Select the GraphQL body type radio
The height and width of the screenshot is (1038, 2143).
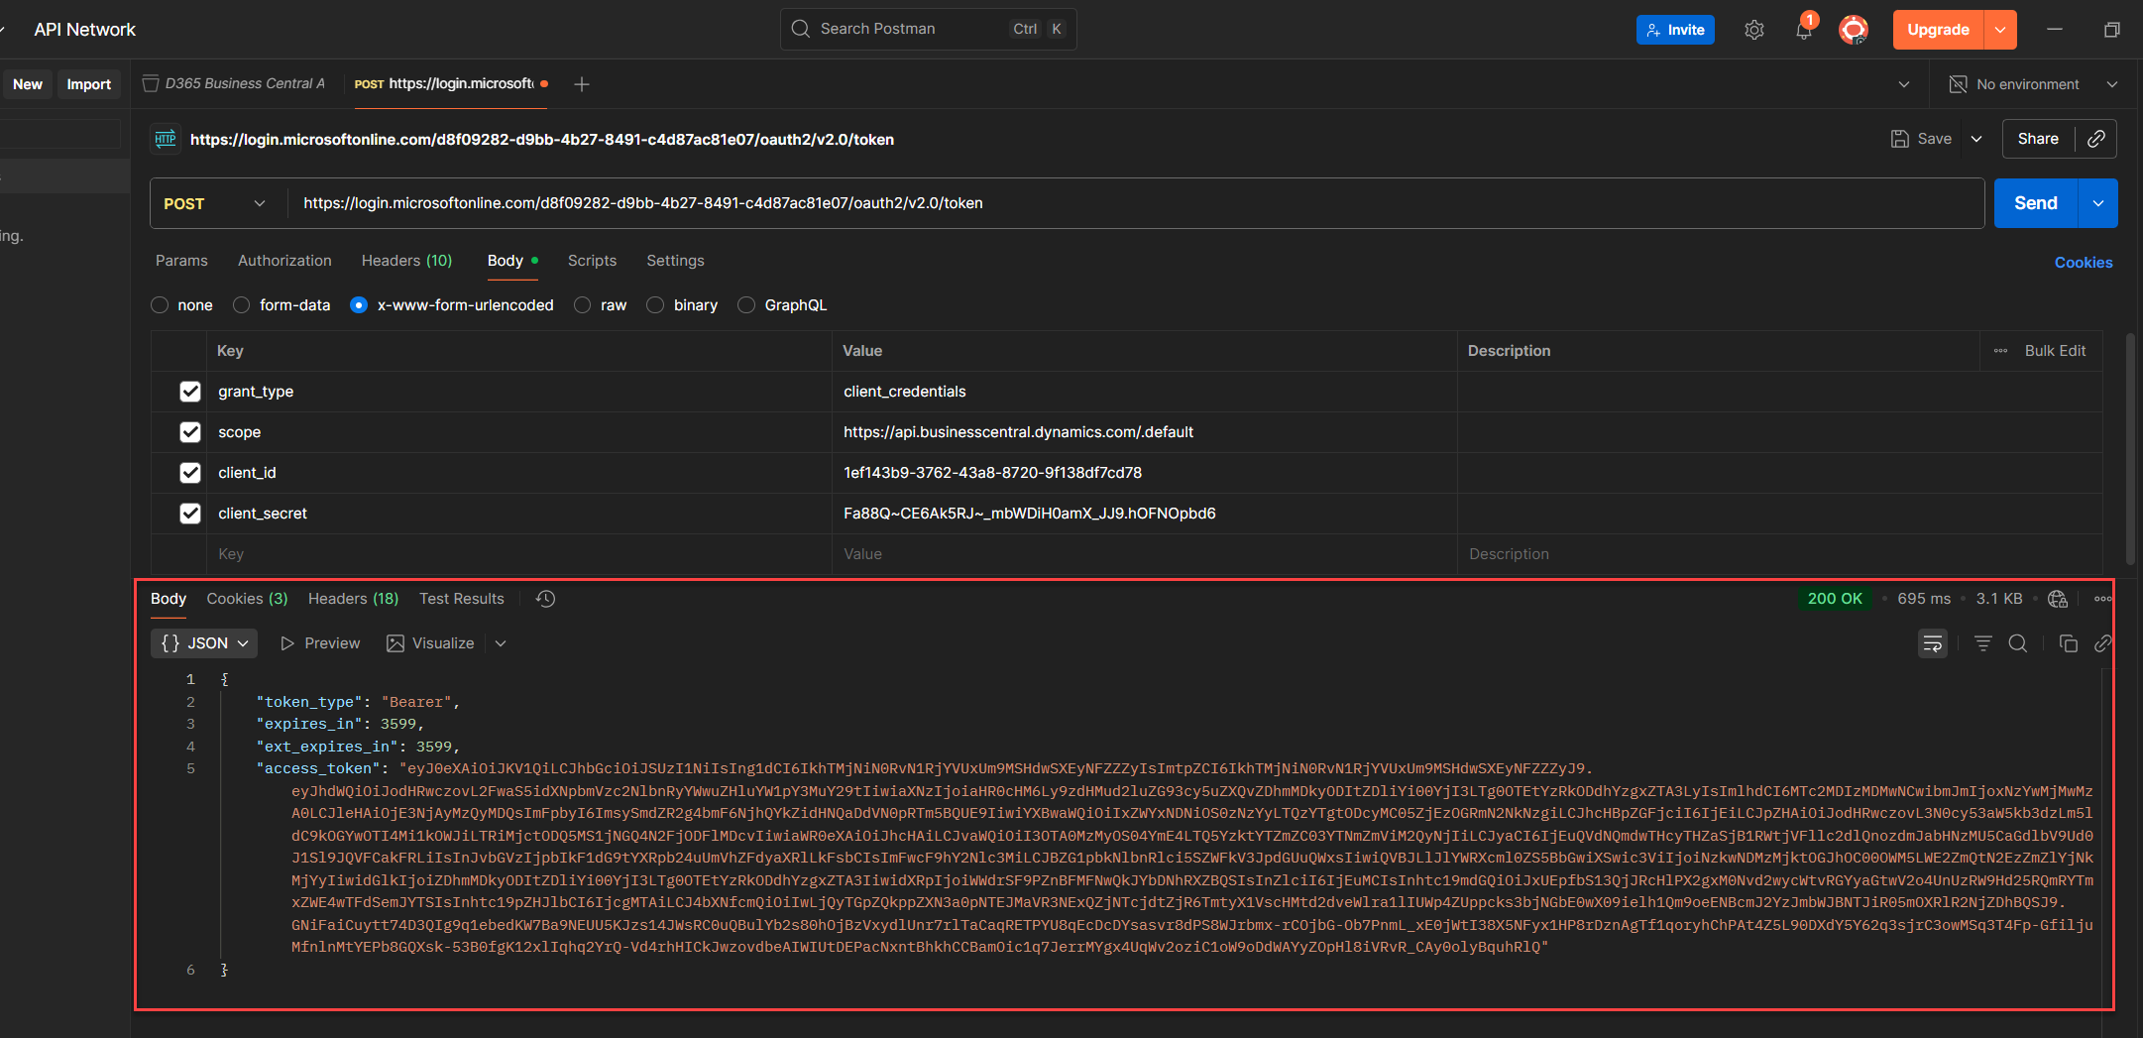746,305
